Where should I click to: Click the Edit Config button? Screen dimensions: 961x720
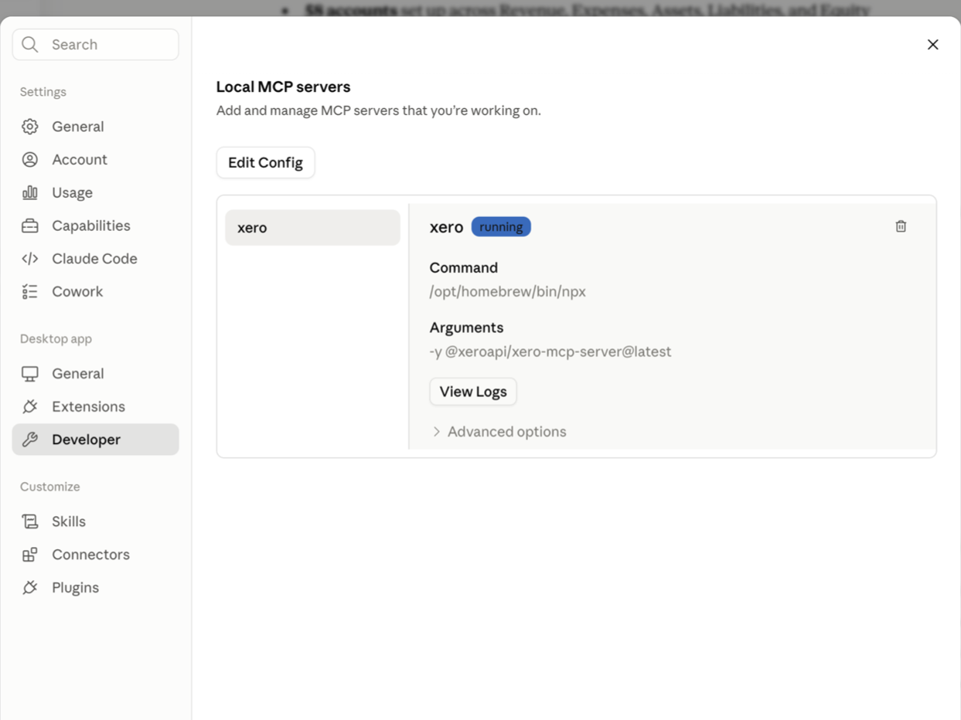[265, 163]
